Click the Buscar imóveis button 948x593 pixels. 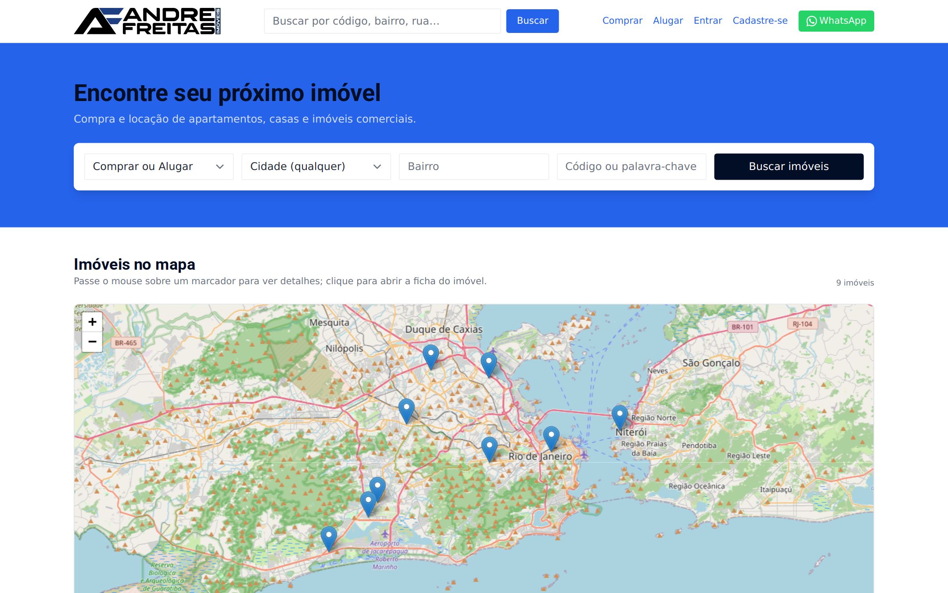click(789, 166)
